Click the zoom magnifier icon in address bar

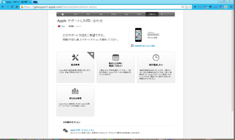182,7
